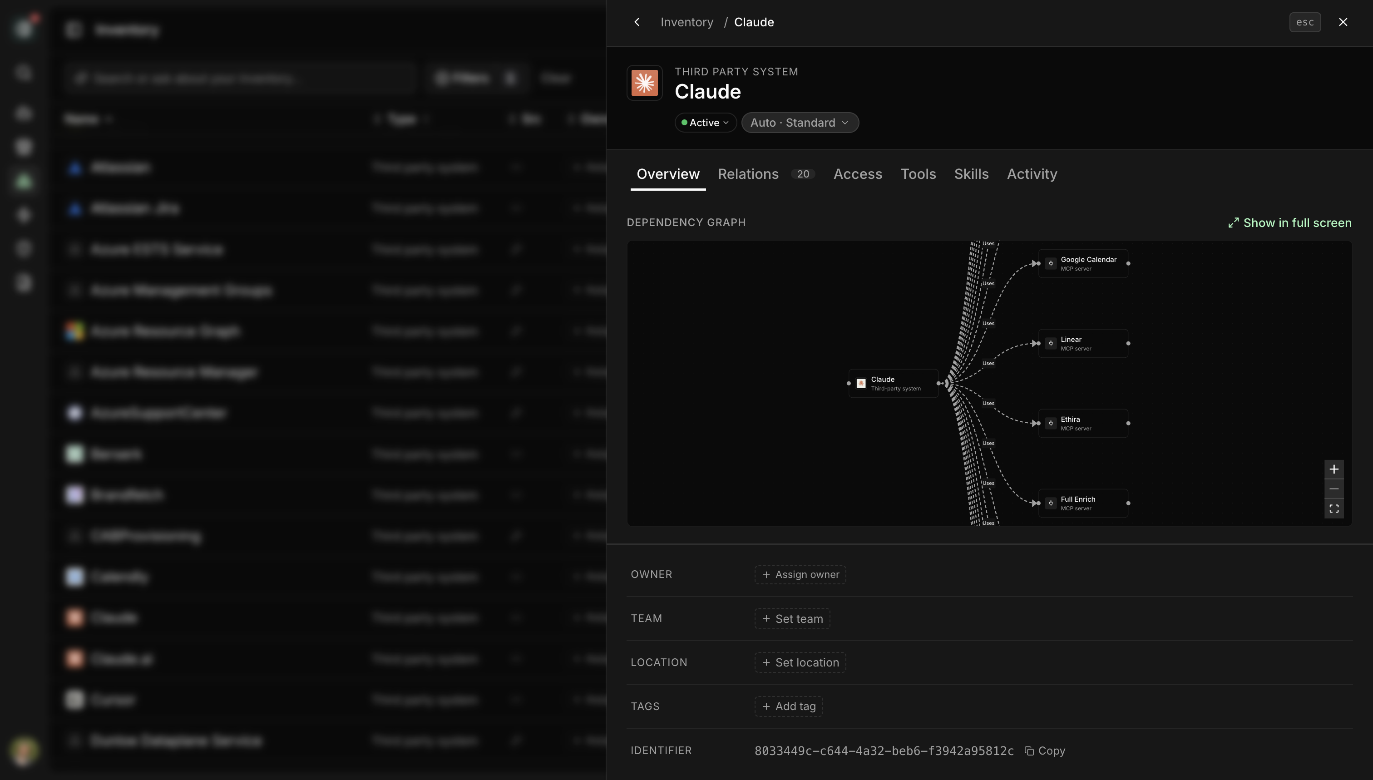The image size is (1373, 780).
Task: Click the Relations count badge 20
Action: [x=803, y=174]
